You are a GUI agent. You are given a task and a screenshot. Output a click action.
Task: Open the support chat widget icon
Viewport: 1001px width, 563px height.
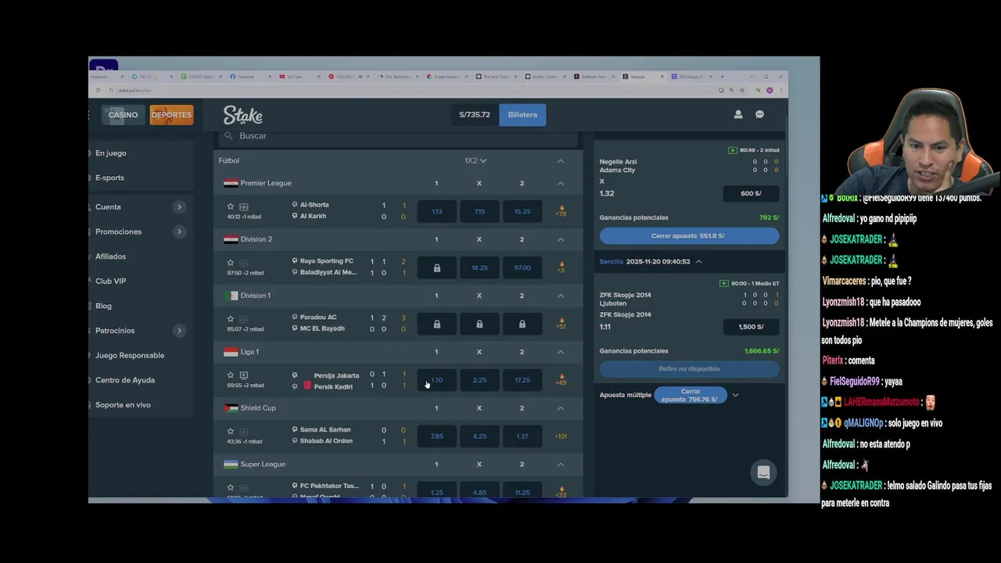tap(764, 472)
